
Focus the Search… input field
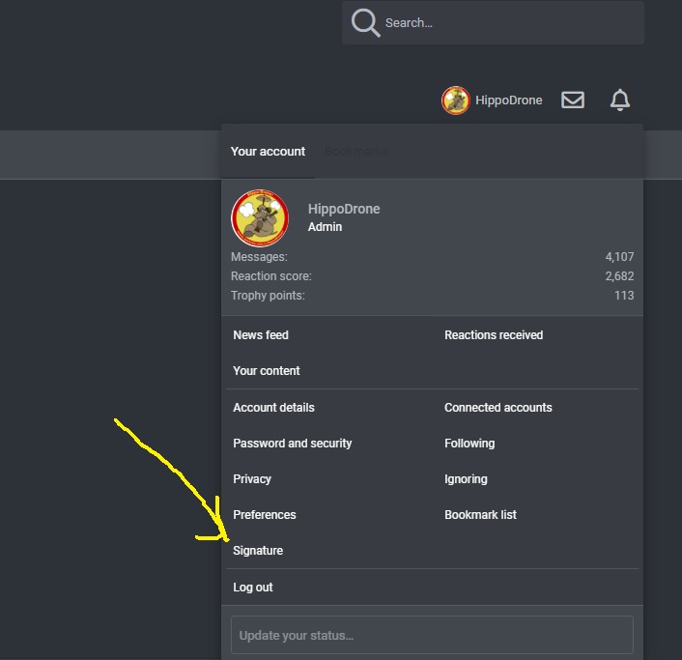(493, 22)
